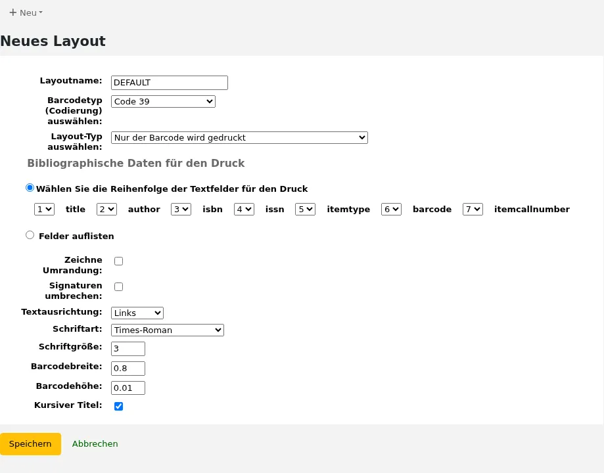Open the order dropdown for itemcallnumber
This screenshot has width=604, height=473.
pos(473,209)
